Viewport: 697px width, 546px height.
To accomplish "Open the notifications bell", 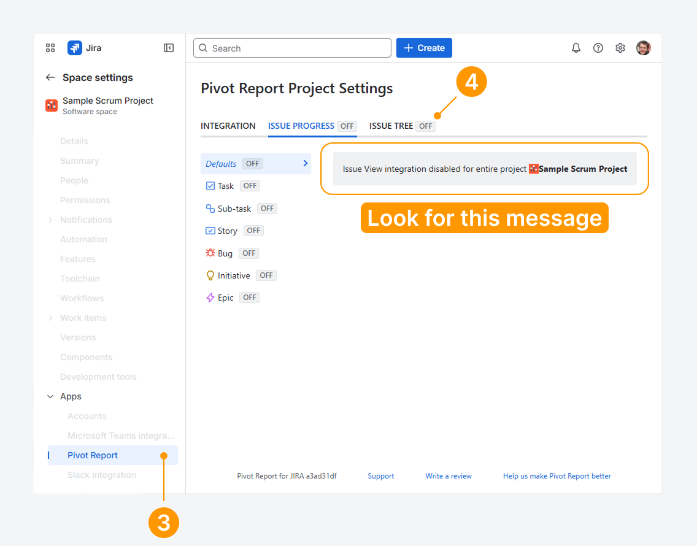I will 576,48.
